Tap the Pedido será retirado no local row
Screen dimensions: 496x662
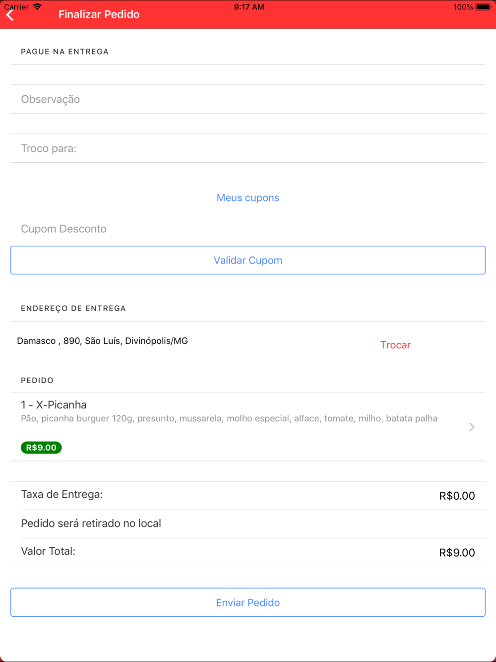[248, 524]
